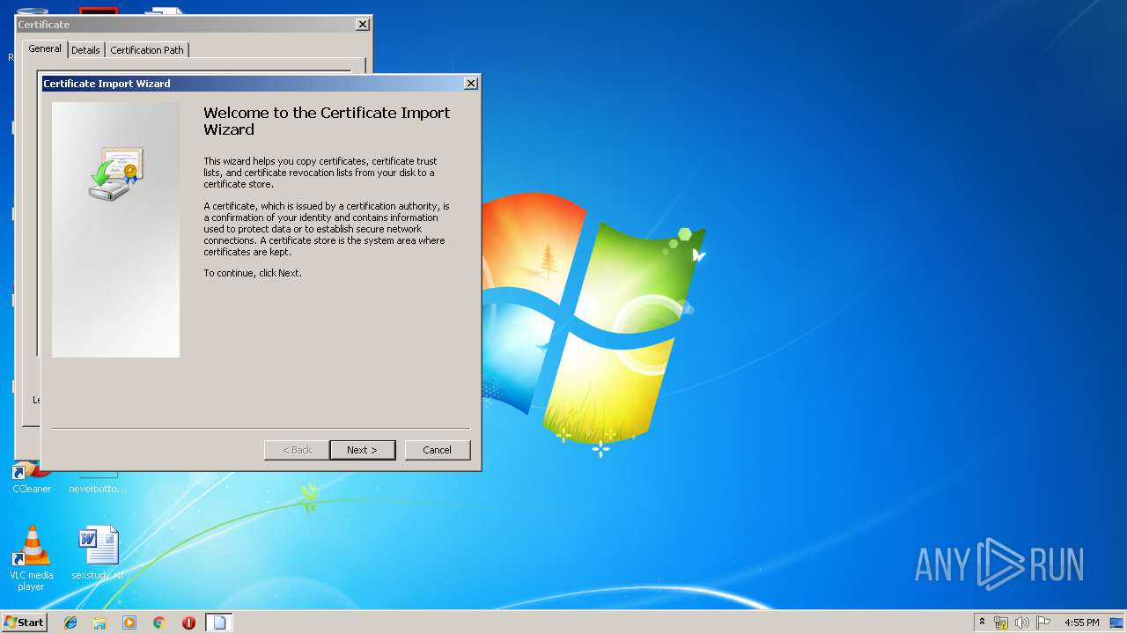Close the Certificate window behind the wizard
The height and width of the screenshot is (634, 1127).
coord(363,25)
